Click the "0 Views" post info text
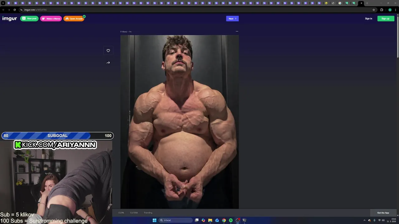The width and height of the screenshot is (399, 224). [124, 32]
